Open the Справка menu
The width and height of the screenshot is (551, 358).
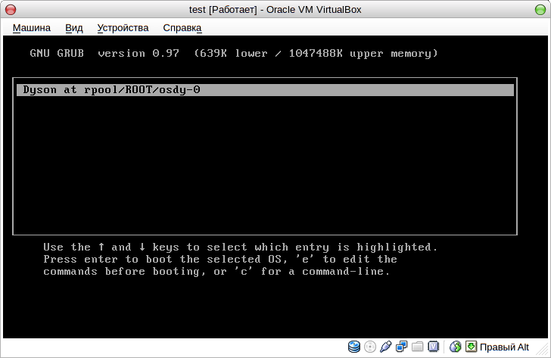(x=182, y=28)
